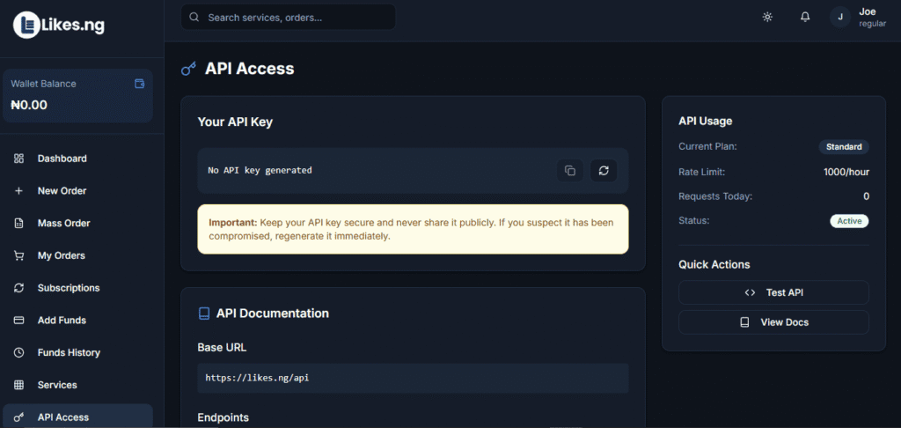The height and width of the screenshot is (428, 901).
Task: Click the search magnifier icon
Action: pyautogui.click(x=194, y=18)
